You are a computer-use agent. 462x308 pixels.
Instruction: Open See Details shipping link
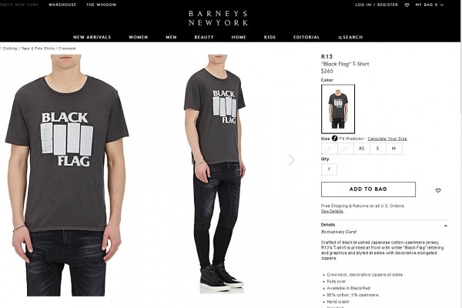click(332, 211)
